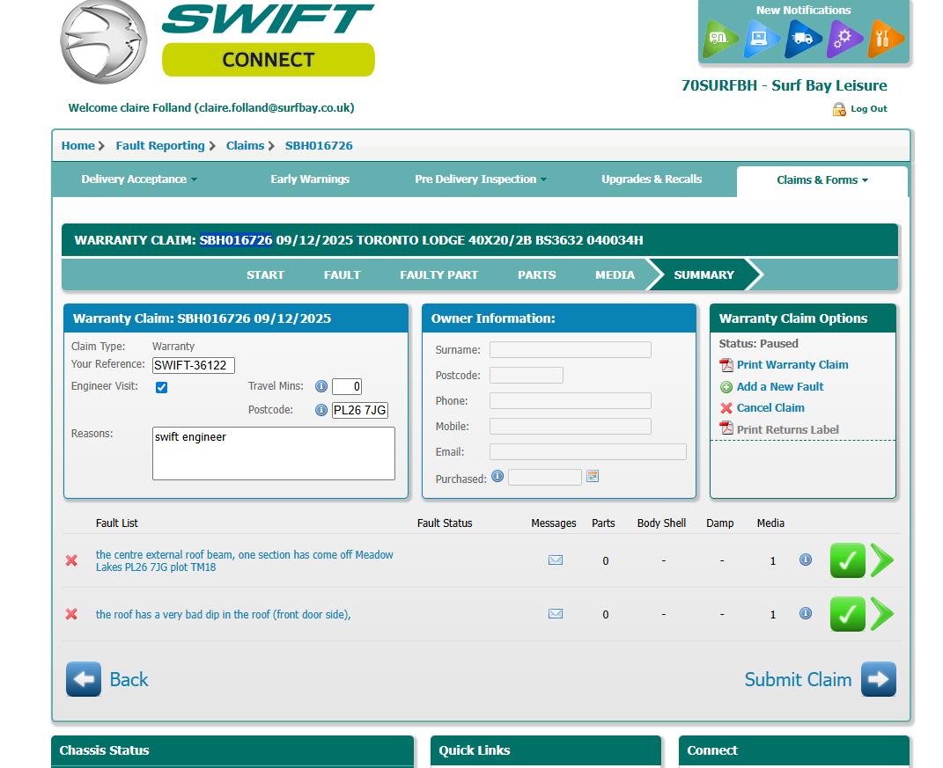Open the Claims & Forms dropdown tab
This screenshot has height=768, width=943.
click(x=821, y=180)
